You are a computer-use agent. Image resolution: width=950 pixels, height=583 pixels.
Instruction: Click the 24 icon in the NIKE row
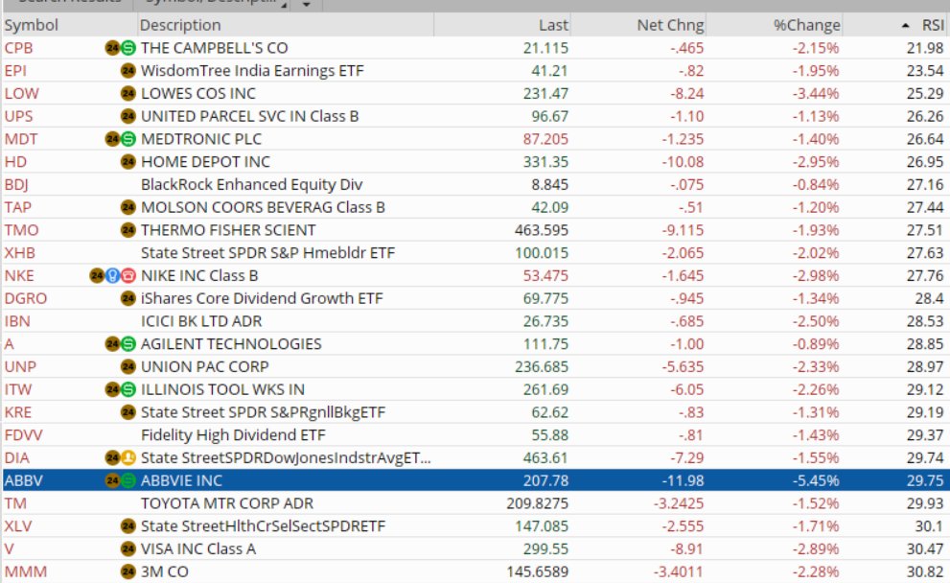[x=97, y=276]
